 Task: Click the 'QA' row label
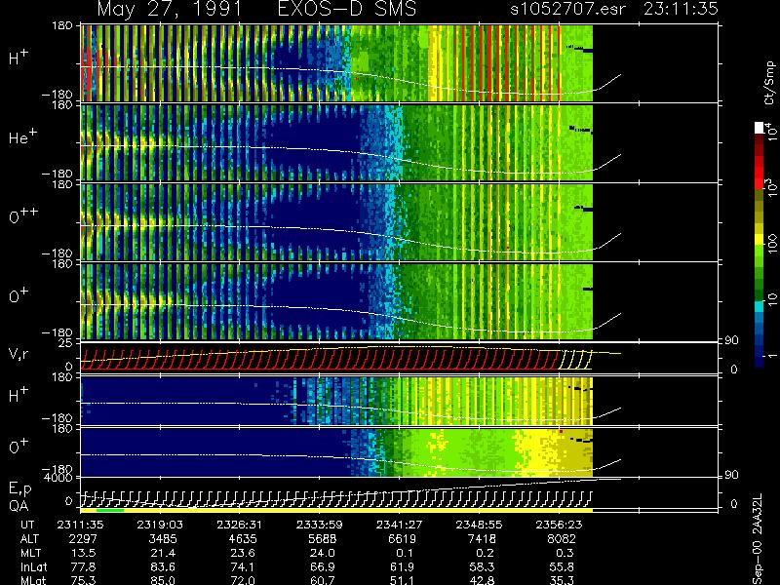tap(19, 505)
